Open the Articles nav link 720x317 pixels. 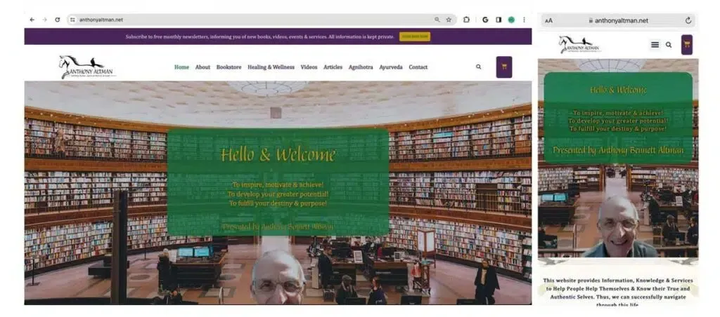point(333,67)
